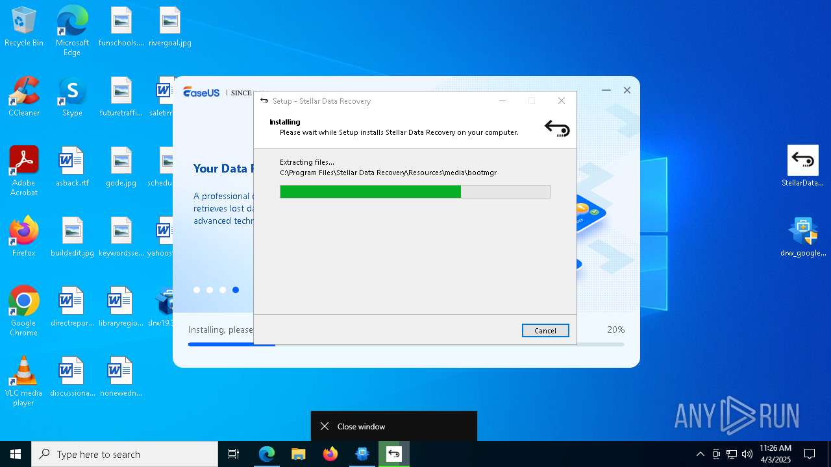Image resolution: width=831 pixels, height=467 pixels.
Task: Cancel the Stellar Data Recovery installation
Action: pos(545,331)
